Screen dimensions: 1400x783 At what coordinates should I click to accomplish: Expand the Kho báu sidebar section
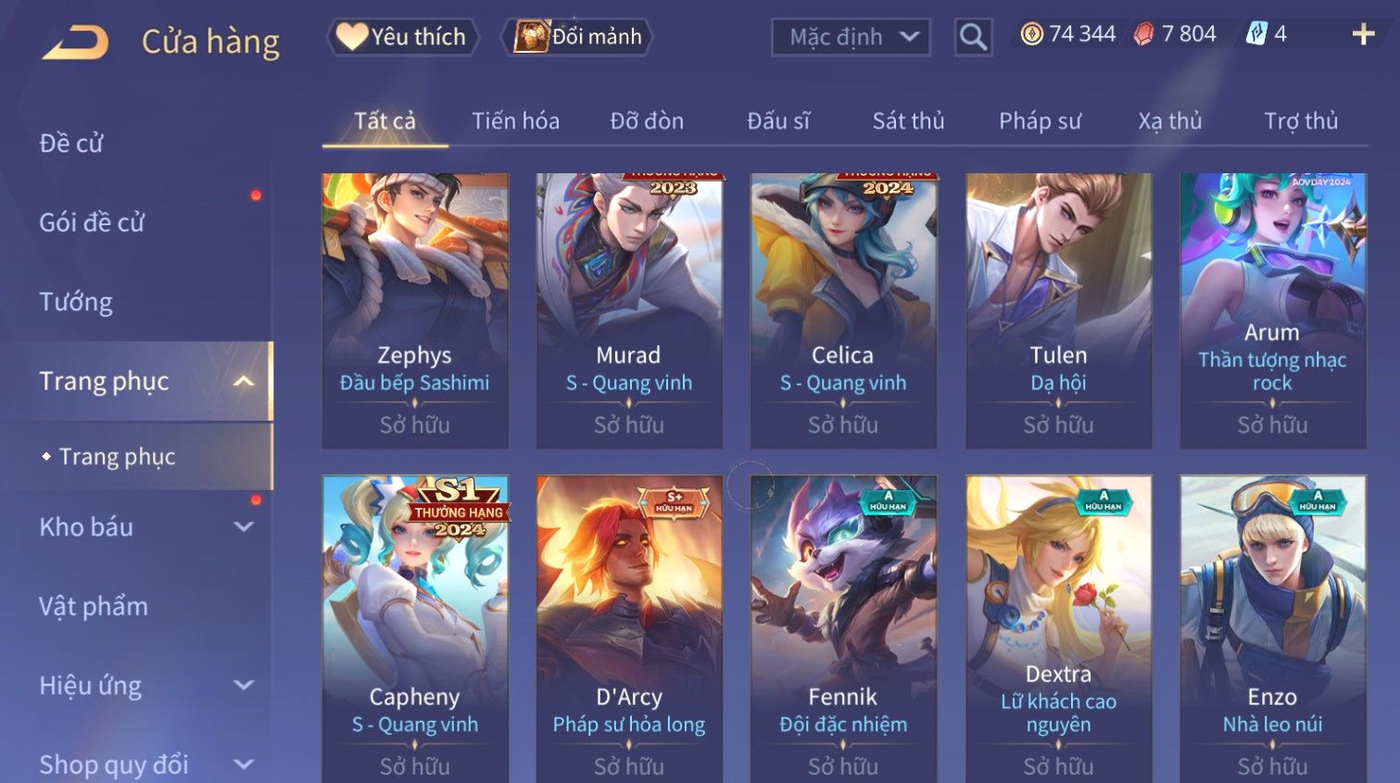(x=244, y=526)
